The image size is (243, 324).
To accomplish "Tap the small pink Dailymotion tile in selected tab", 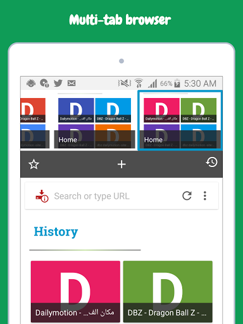I will (x=161, y=110).
